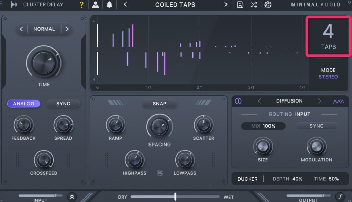The image size is (352, 202).
Task: Click the notifications bell icon
Action: (x=109, y=5)
